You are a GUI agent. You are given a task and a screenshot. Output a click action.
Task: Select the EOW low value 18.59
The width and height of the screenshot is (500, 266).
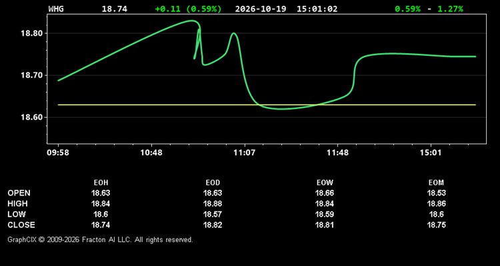tap(325, 214)
